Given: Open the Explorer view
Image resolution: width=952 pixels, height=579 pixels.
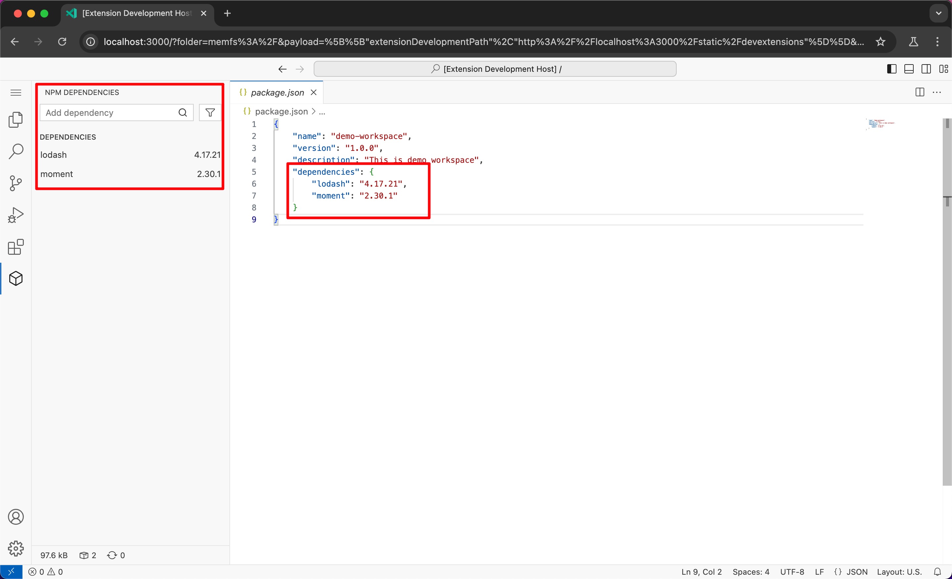Looking at the screenshot, I should (x=16, y=119).
